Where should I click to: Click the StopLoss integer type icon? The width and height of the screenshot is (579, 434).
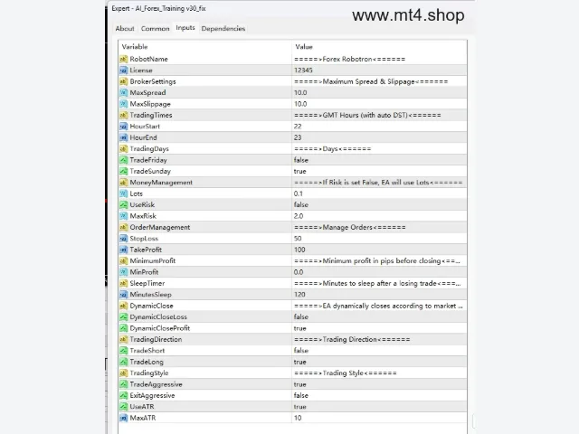pos(123,239)
